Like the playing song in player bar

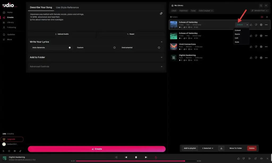(239, 158)
